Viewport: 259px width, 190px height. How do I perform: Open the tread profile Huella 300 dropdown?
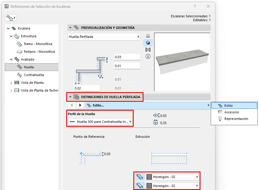click(x=100, y=122)
